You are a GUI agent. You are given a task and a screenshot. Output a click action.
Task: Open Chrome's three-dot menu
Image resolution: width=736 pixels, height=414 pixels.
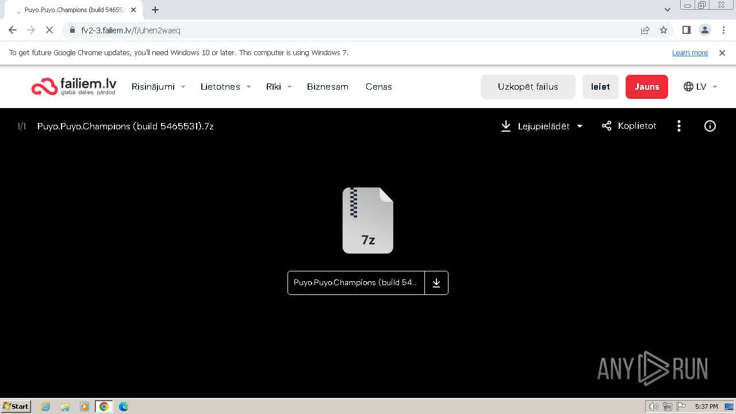(723, 30)
